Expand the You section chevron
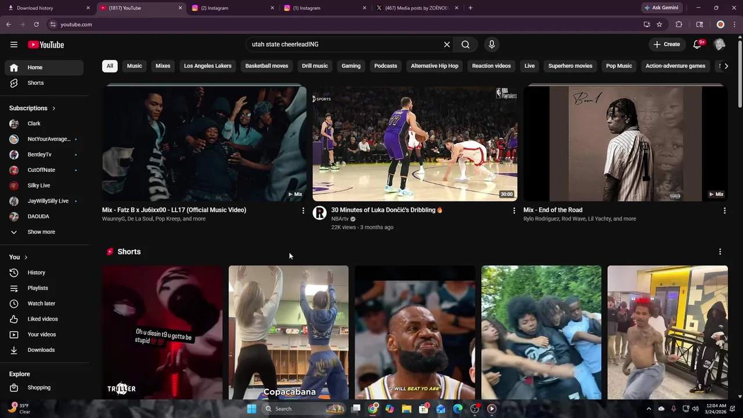The width and height of the screenshot is (743, 418). (x=26, y=257)
